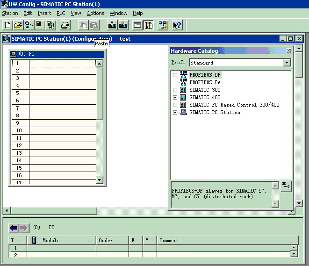The width and height of the screenshot is (309, 266).
Task: Close the Hardware Catalog panel
Action: coord(288,50)
